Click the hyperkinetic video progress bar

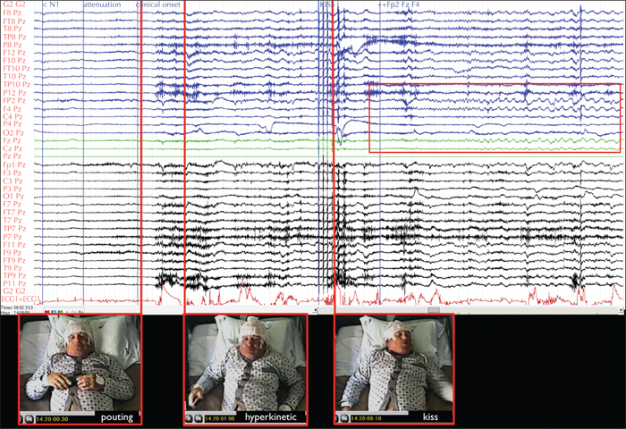210,414
